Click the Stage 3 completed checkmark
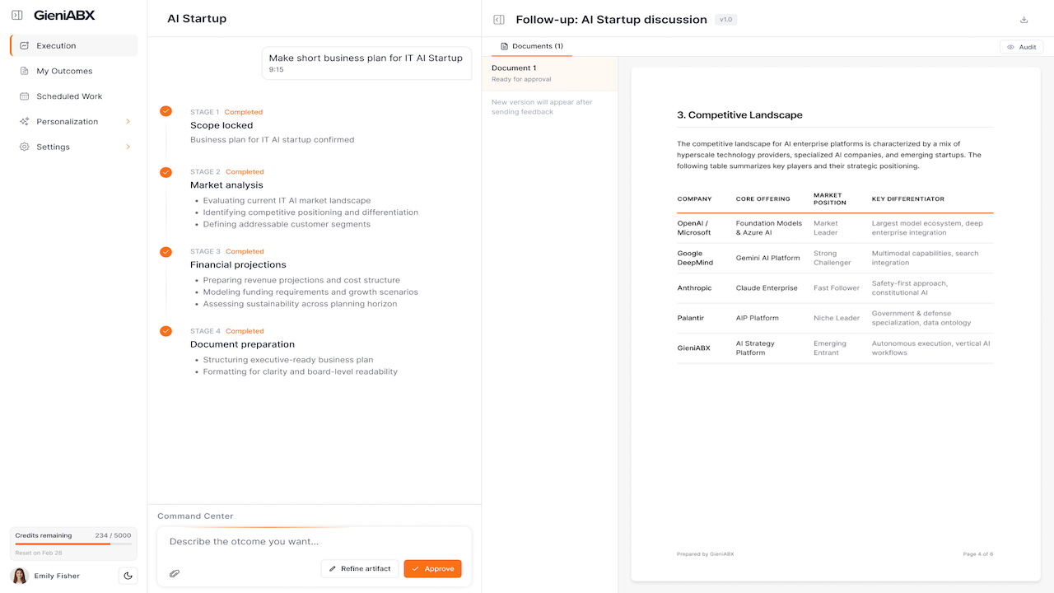1054x593 pixels. click(166, 251)
